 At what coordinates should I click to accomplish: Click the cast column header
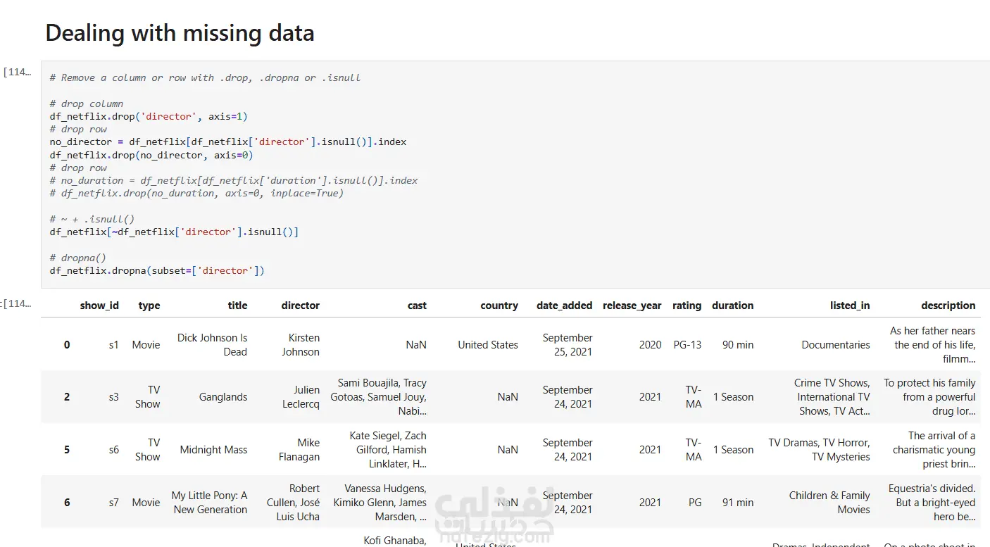[417, 306]
